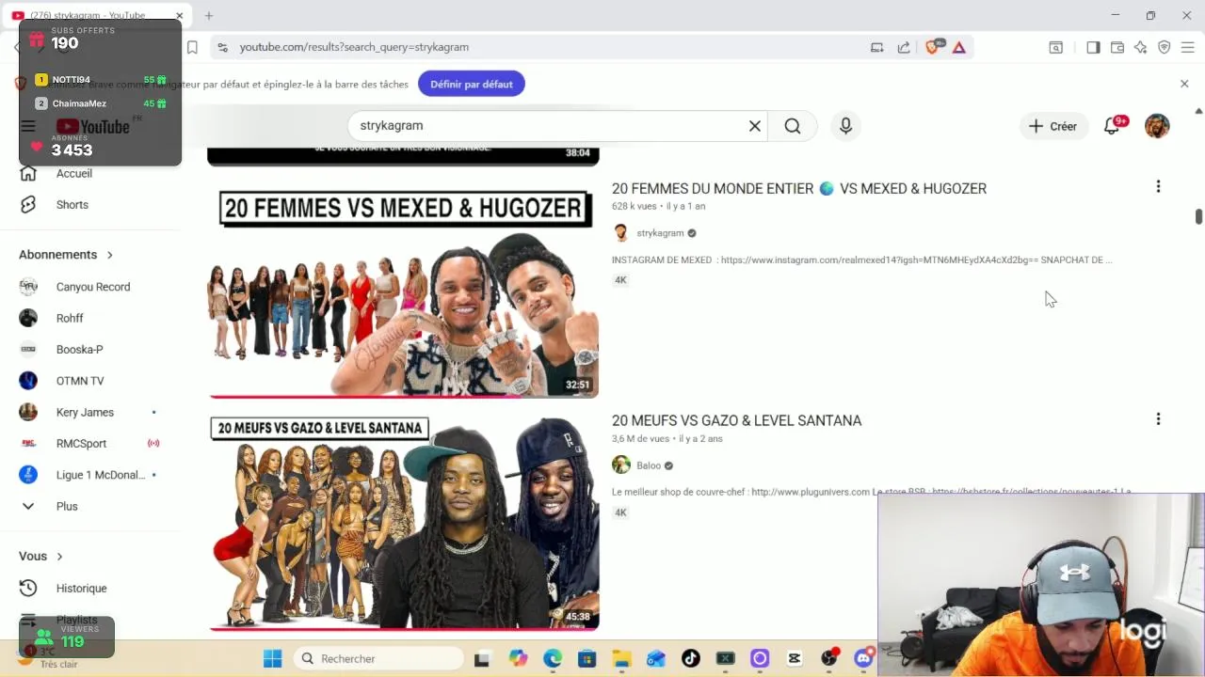
Task: Open Brave Shields lion icon
Action: pos(932,47)
